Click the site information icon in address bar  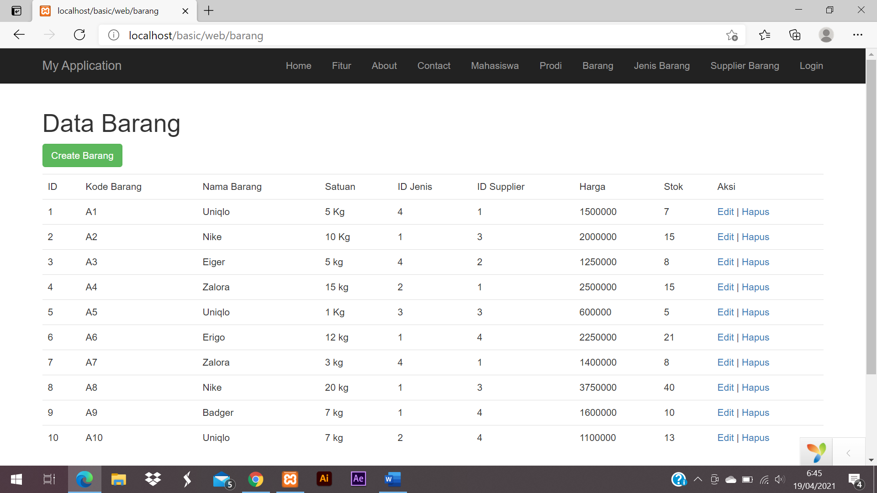coord(114,35)
